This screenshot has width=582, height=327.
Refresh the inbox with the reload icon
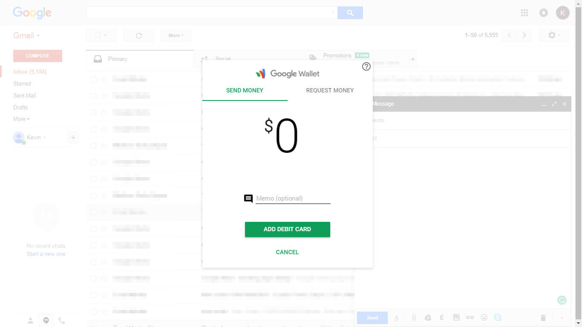pyautogui.click(x=139, y=36)
